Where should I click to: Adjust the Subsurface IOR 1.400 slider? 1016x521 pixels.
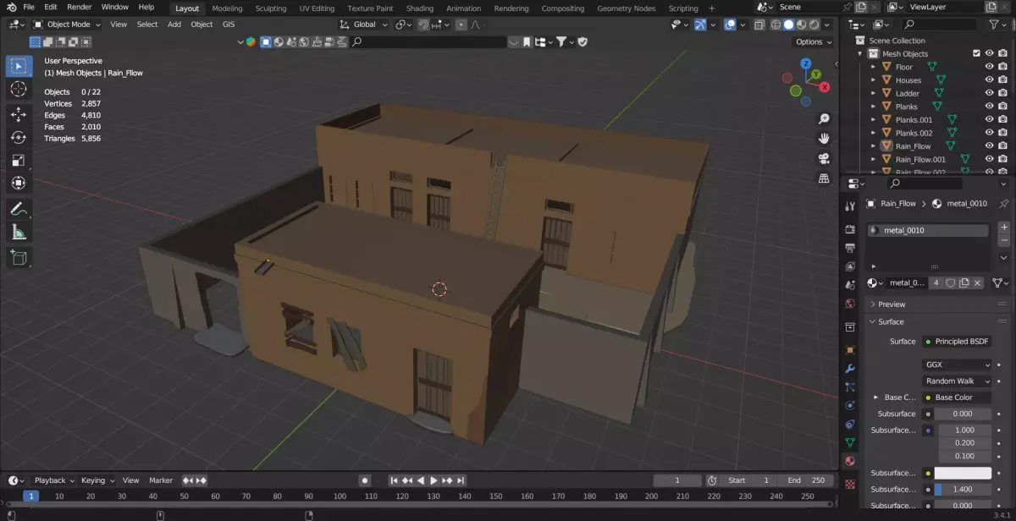(963, 490)
